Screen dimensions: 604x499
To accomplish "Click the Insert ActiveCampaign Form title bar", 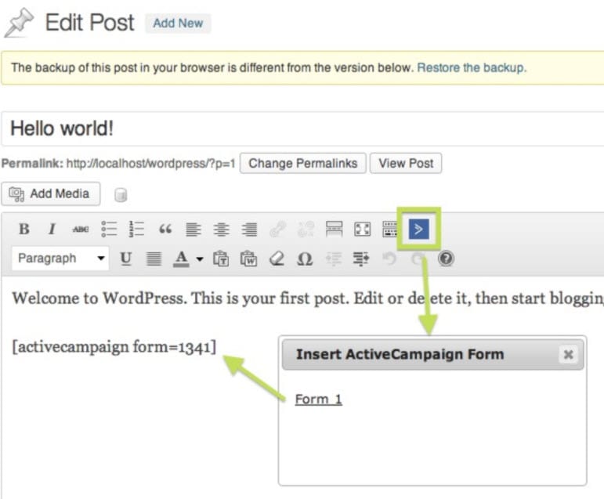I will coord(432,355).
